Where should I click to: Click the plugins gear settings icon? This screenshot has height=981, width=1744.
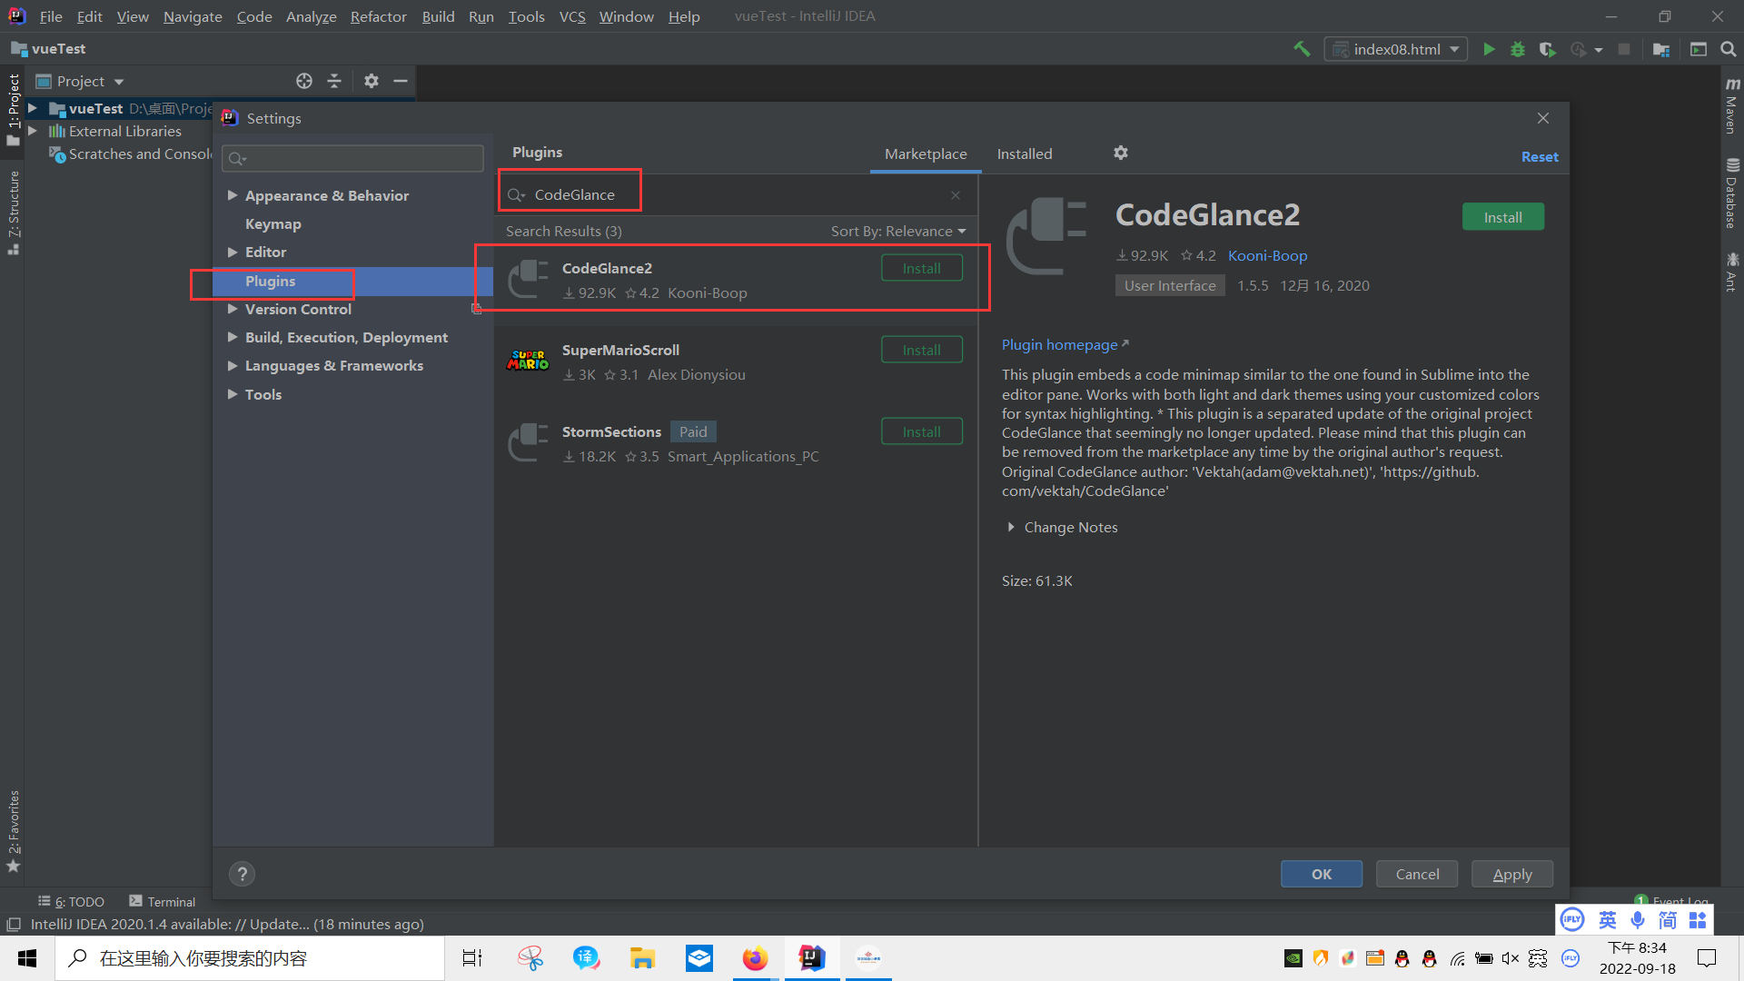point(1121,153)
